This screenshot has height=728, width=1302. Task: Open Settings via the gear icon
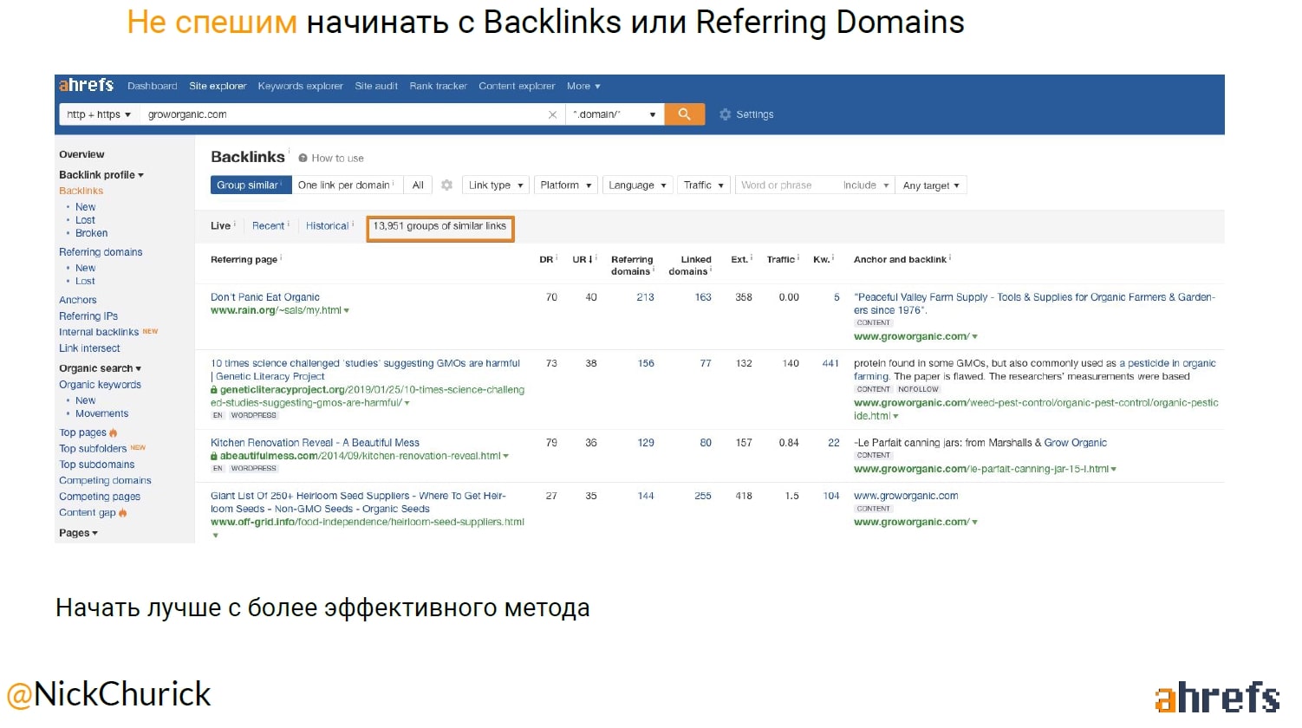click(x=726, y=114)
